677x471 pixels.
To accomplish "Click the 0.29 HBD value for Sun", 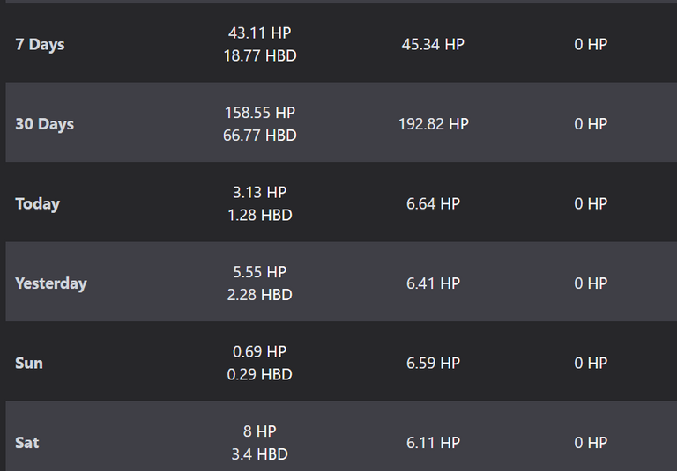I will [x=260, y=374].
